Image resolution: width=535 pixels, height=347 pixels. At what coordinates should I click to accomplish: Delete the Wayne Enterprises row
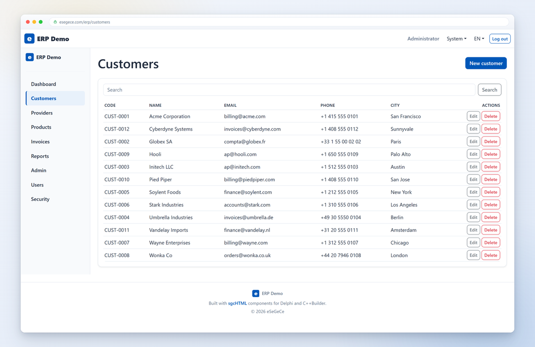[491, 242]
